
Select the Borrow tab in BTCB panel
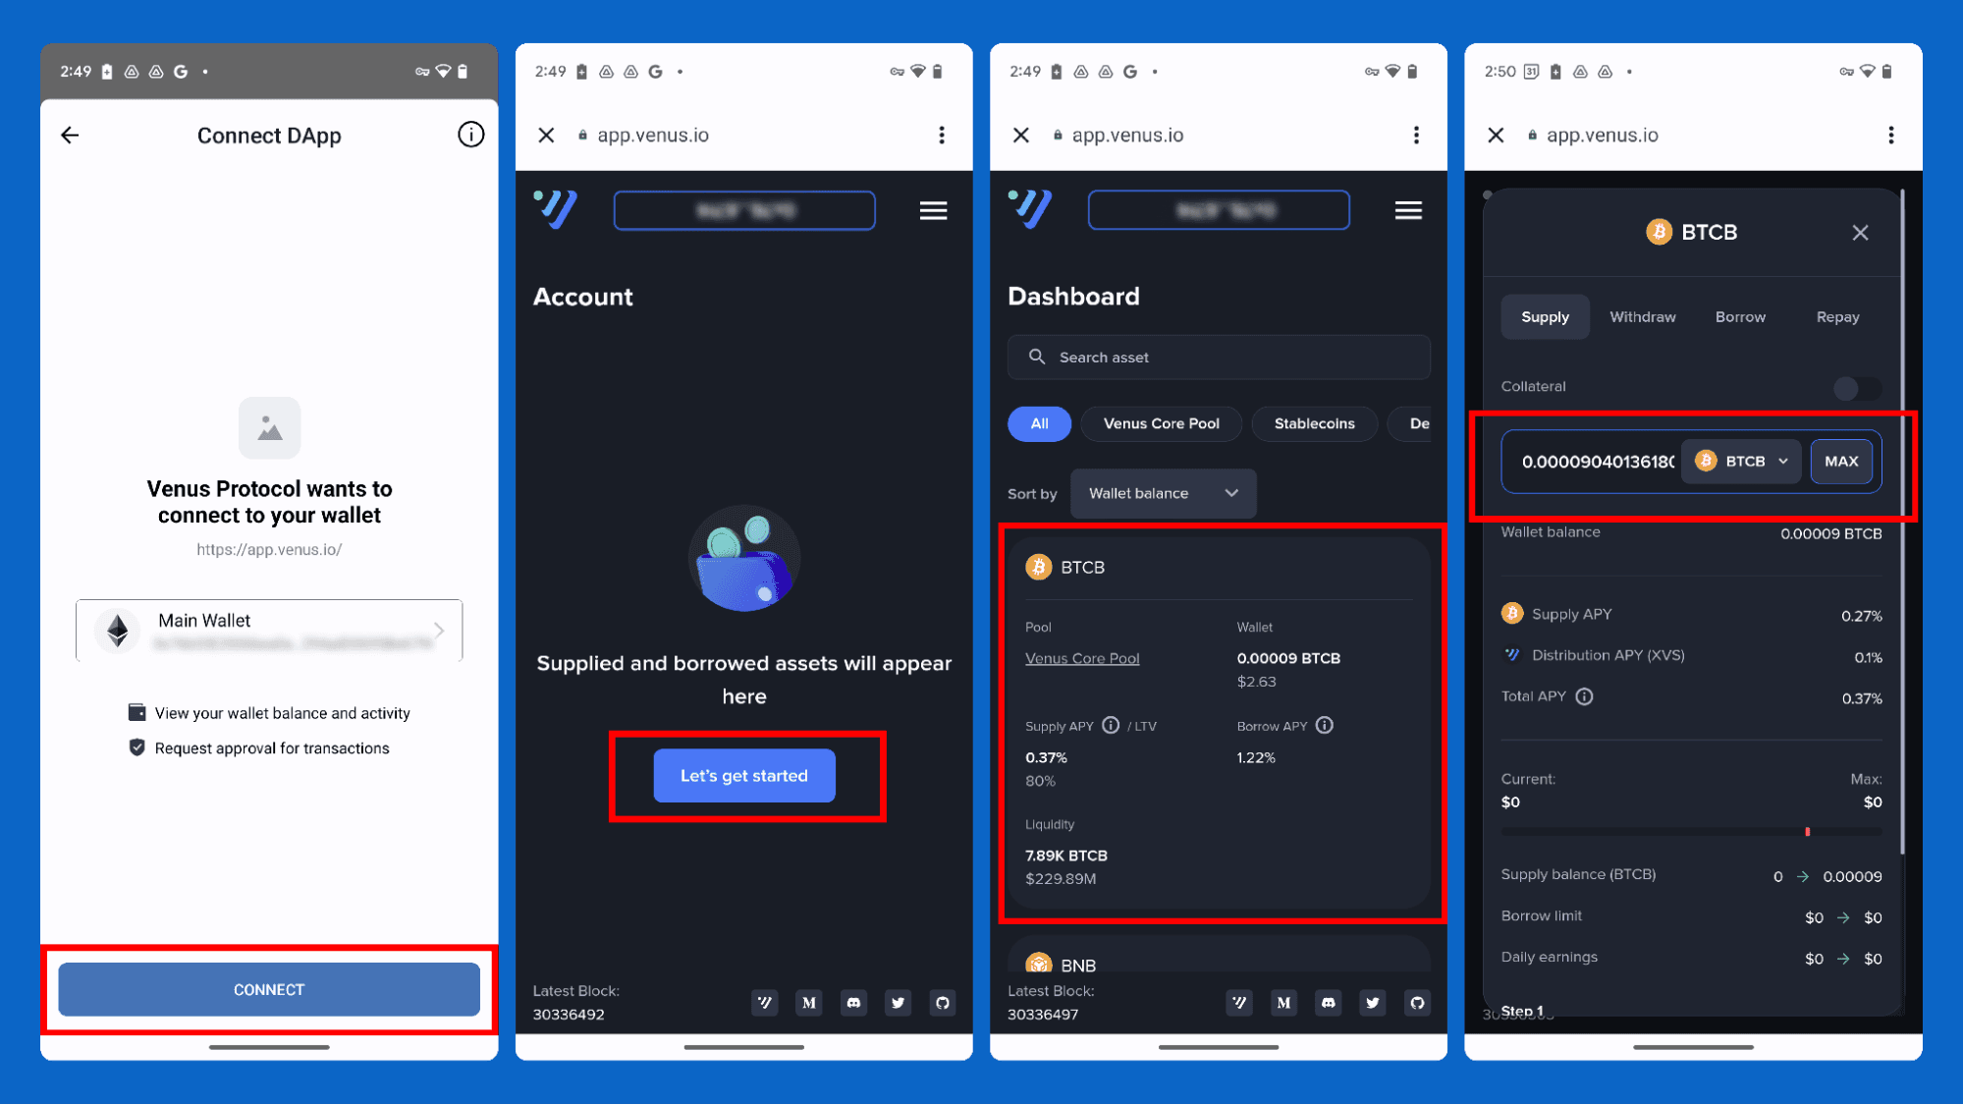(x=1739, y=315)
